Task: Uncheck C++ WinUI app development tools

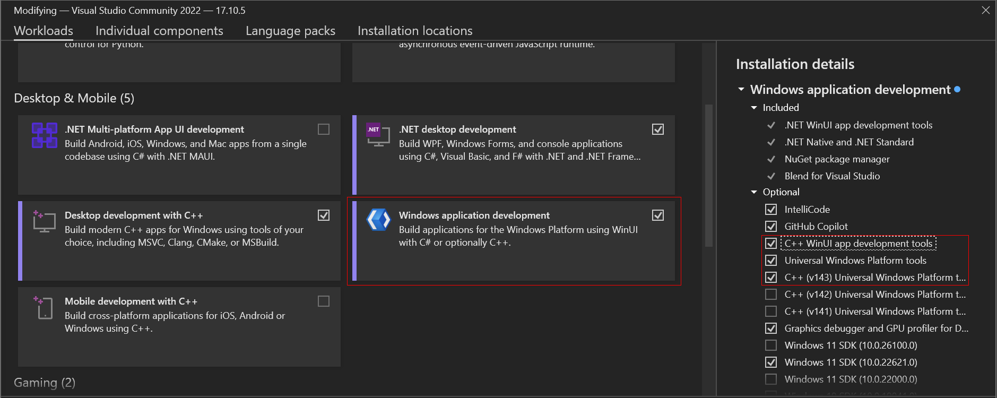Action: pos(771,244)
